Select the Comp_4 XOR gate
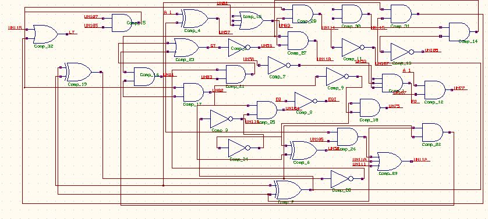 (195, 19)
